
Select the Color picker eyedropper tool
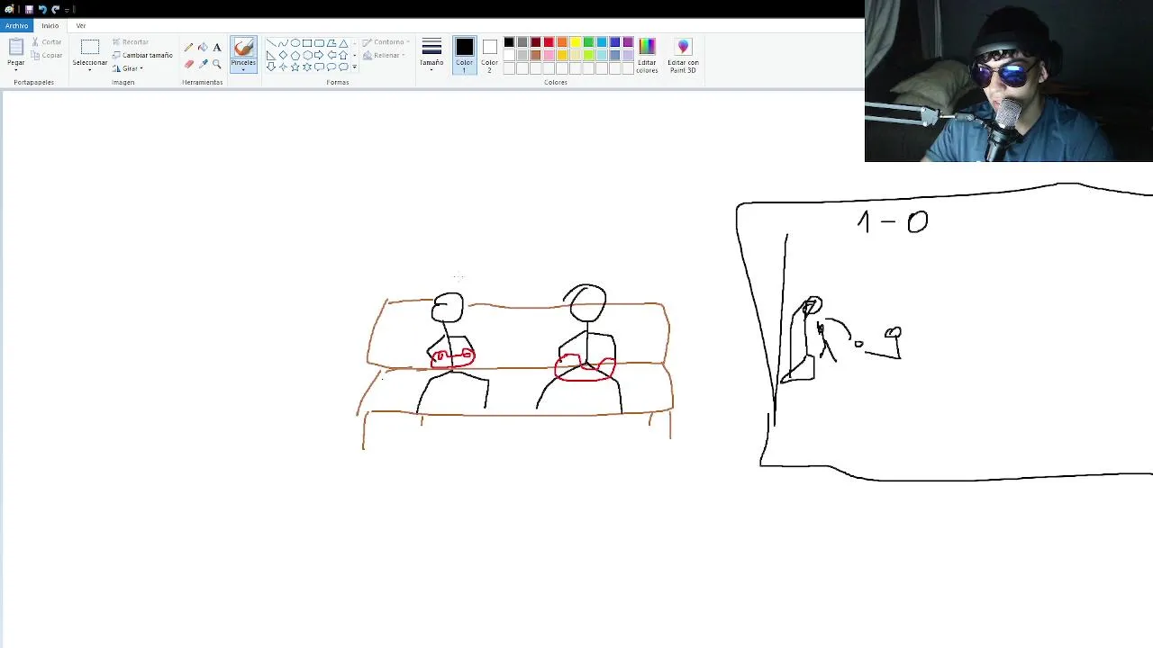coord(203,64)
